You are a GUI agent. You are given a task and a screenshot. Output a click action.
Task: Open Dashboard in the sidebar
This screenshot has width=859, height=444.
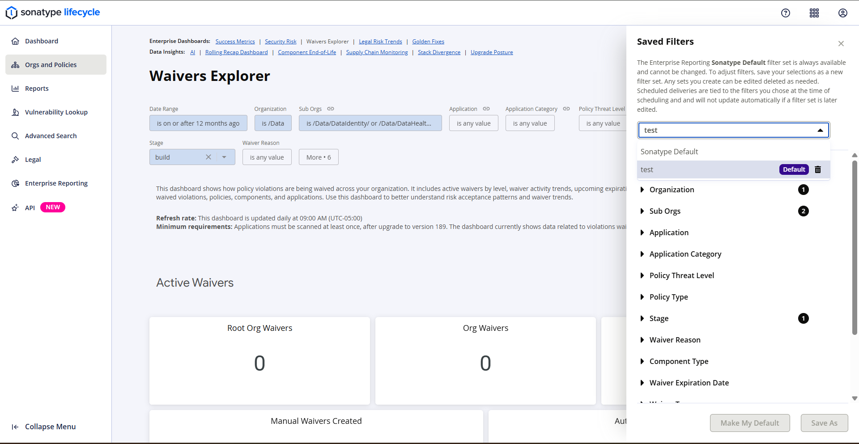point(56,41)
